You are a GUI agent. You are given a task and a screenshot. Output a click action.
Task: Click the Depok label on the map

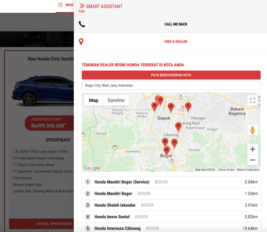[164, 118]
